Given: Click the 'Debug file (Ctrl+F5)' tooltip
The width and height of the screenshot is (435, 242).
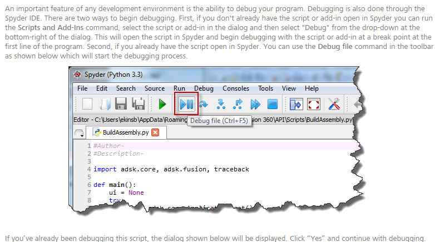Looking at the screenshot, I should (x=219, y=121).
